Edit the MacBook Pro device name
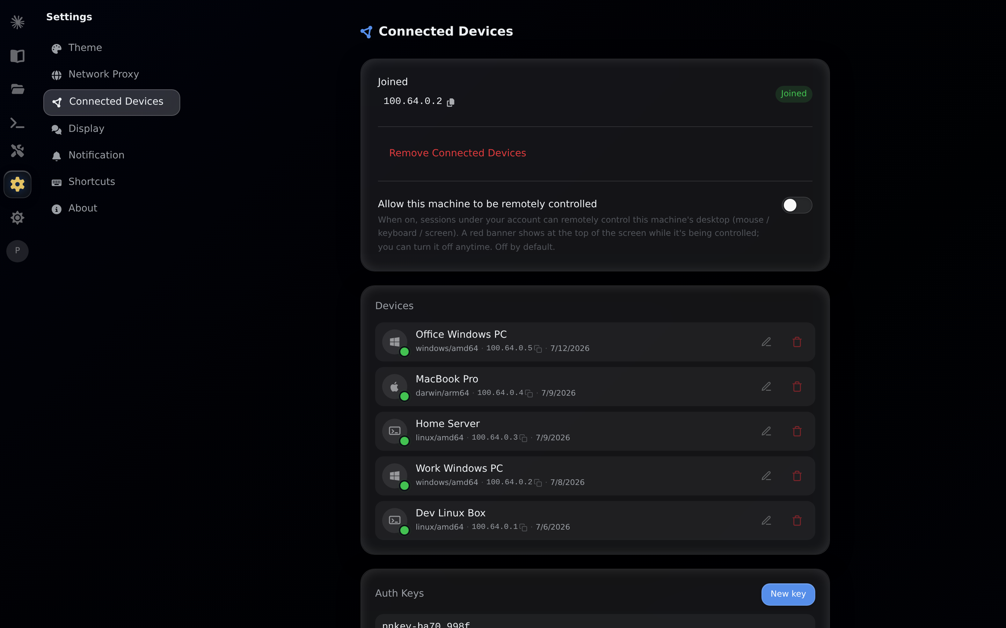This screenshot has width=1006, height=628. pos(766,387)
